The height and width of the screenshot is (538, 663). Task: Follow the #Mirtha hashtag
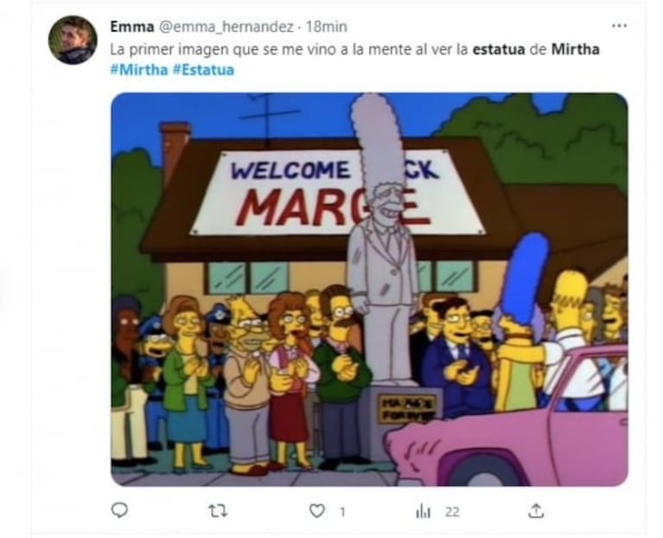139,70
